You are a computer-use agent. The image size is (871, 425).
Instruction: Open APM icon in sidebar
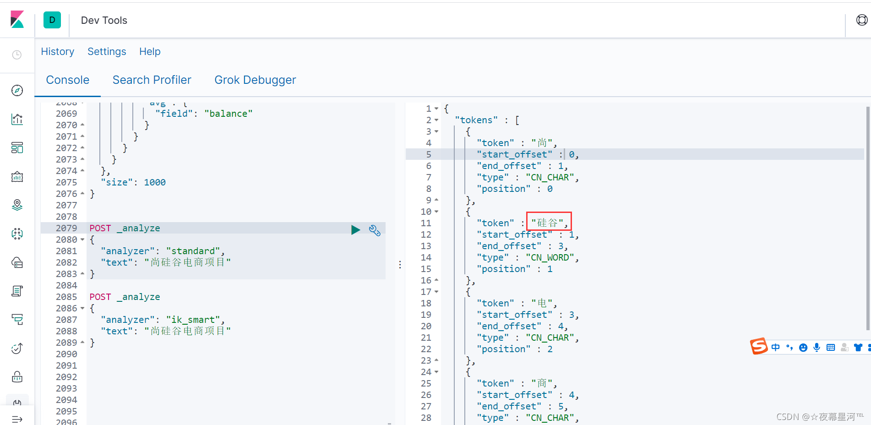tap(17, 320)
